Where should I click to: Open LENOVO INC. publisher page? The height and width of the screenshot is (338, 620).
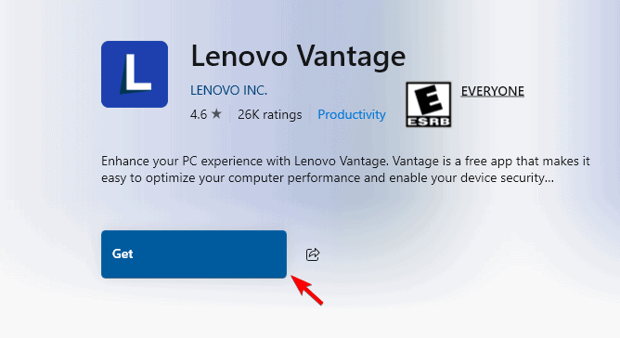[228, 90]
